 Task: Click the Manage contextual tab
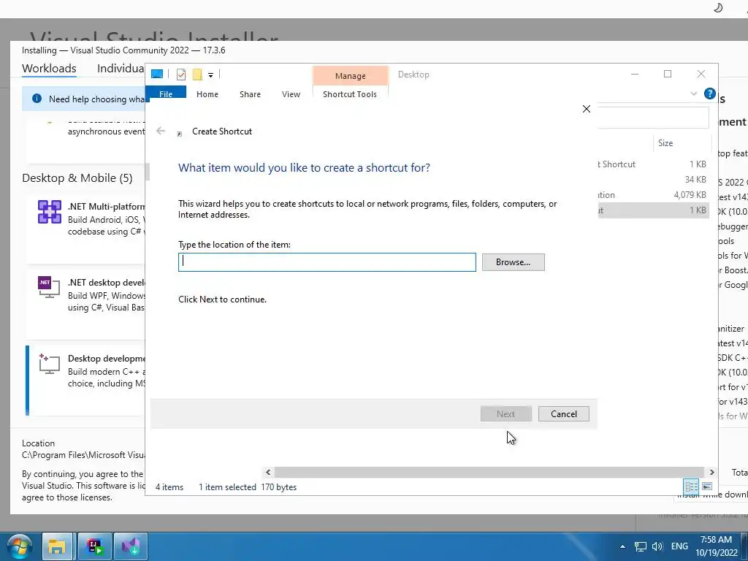click(350, 76)
